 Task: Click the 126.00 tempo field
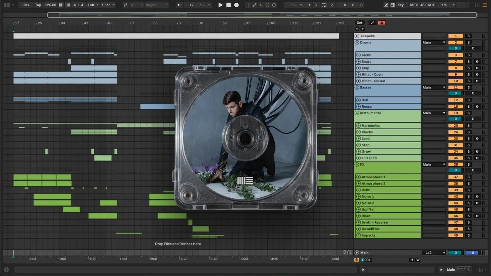tap(50, 5)
